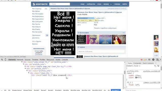
Task: Show the console drawer icon
Action: 149,60
